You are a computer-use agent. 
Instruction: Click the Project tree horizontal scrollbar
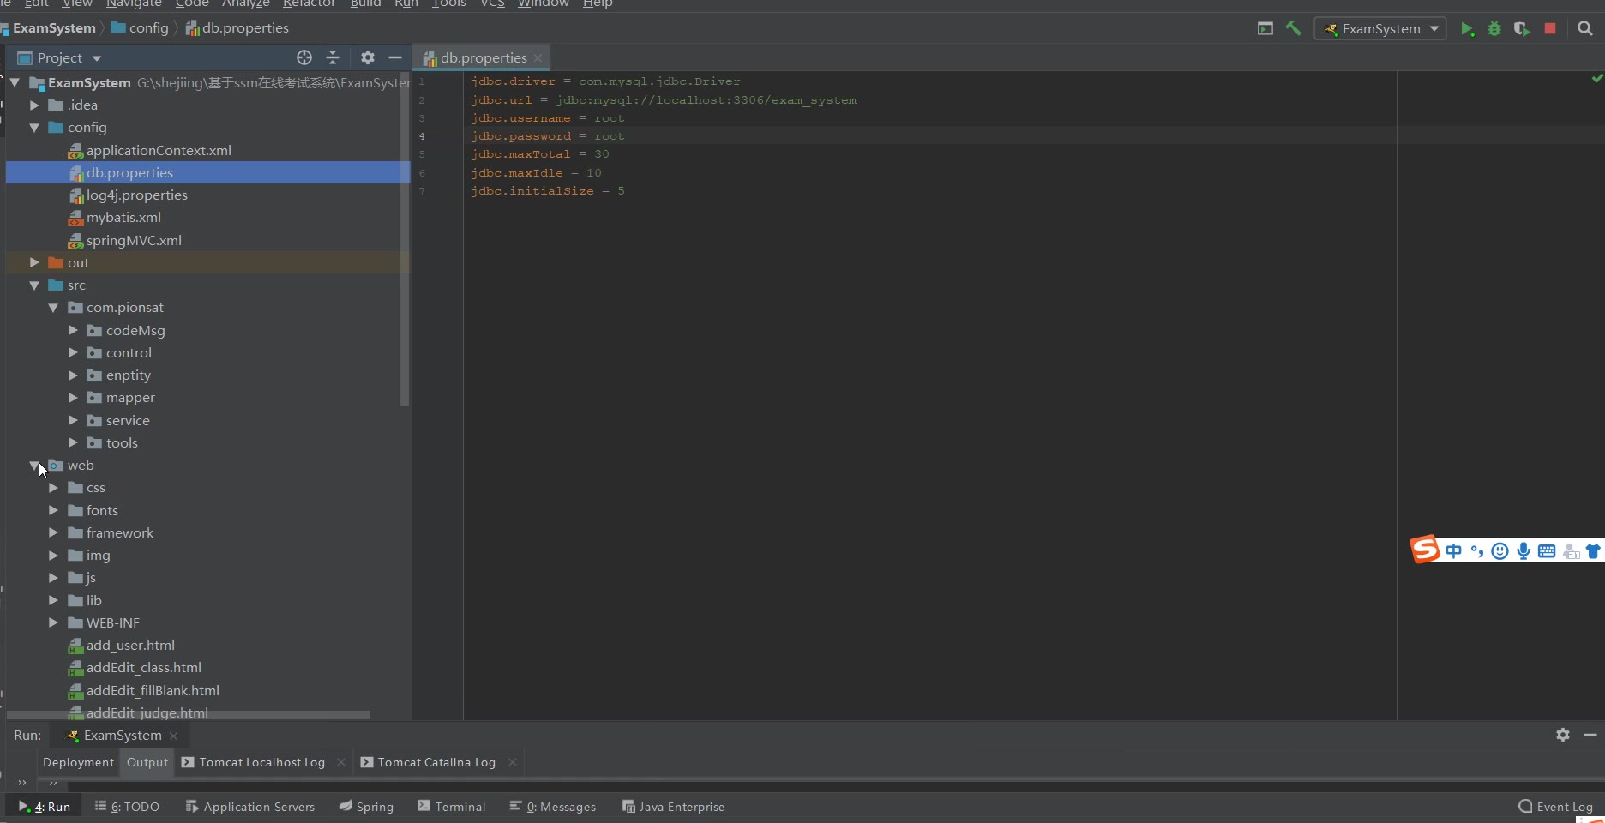pos(189,714)
